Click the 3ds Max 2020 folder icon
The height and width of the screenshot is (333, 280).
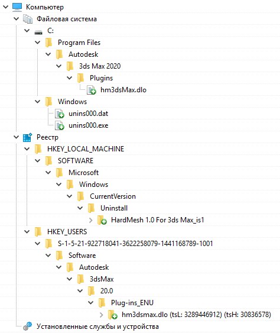(70, 66)
